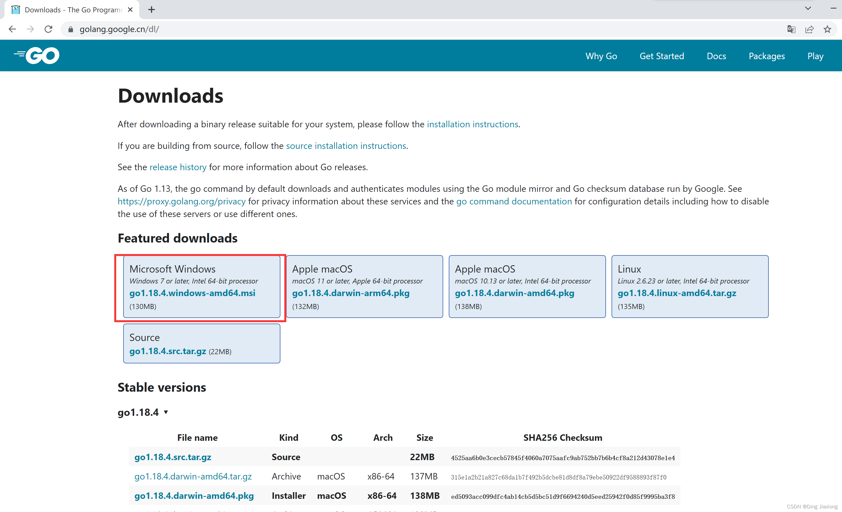Download go1.18.4.src.tar.gz in Source card

click(x=168, y=351)
